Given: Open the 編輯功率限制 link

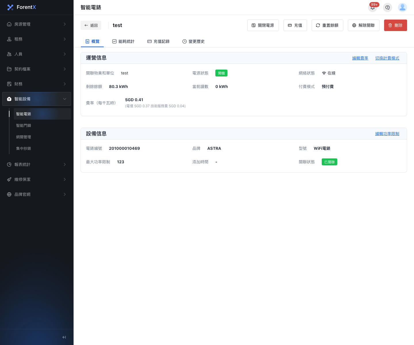Looking at the screenshot, I should [x=387, y=134].
